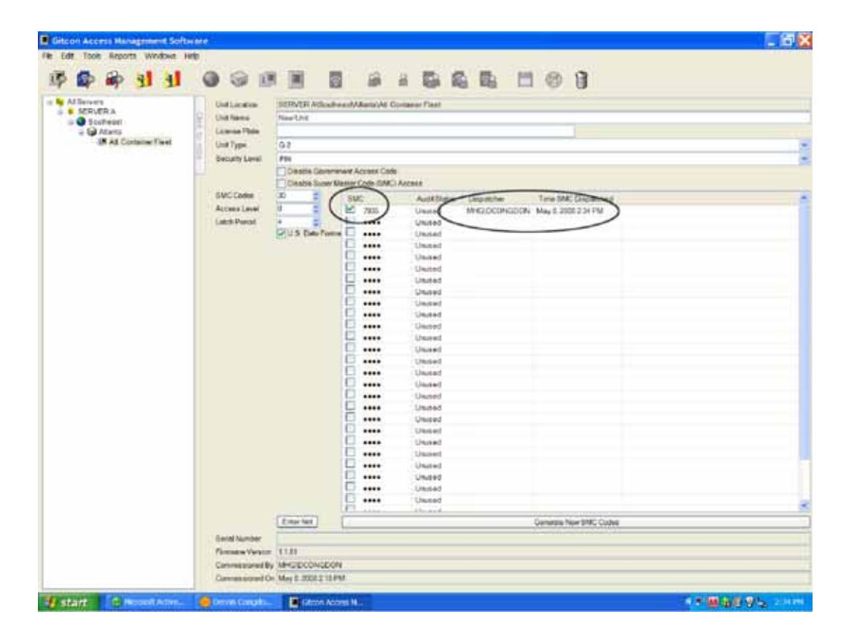Screen dimensions: 841x641
Task: Select All Container Fleet in tree
Action: 139,142
